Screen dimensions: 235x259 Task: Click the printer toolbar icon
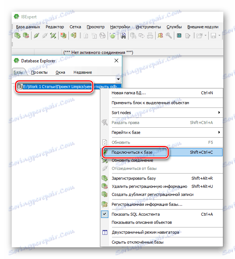[x=150, y=36]
